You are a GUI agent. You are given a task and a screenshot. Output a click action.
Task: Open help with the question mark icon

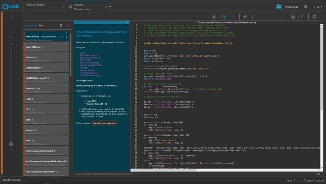click(314, 16)
